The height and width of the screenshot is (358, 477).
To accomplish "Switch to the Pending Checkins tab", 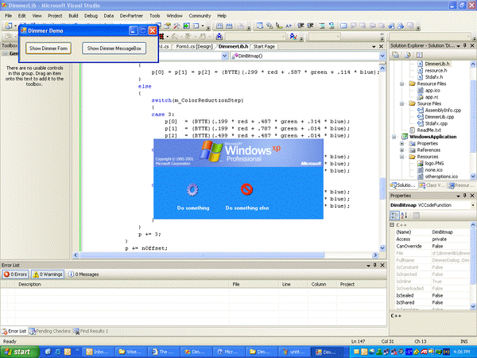I will [x=50, y=331].
